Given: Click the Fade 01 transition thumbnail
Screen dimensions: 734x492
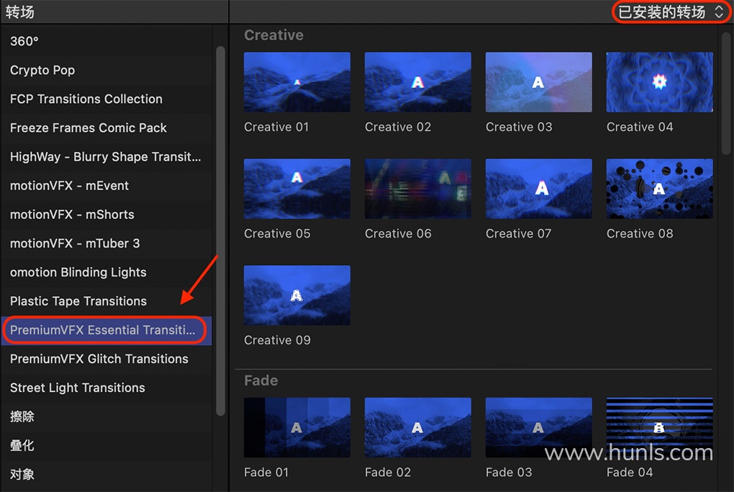Looking at the screenshot, I should pyautogui.click(x=296, y=427).
